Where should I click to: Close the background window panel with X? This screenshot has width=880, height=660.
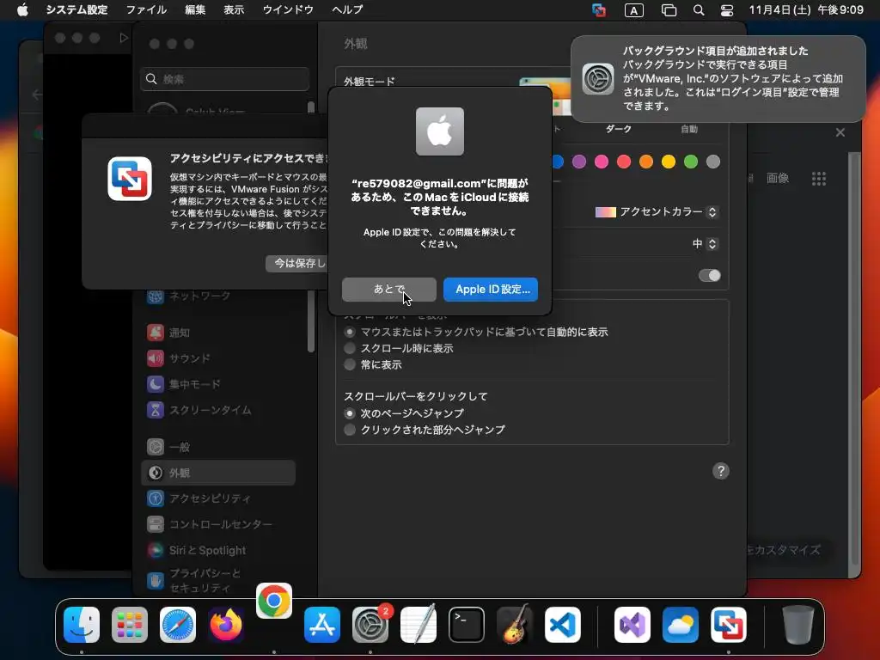840,132
